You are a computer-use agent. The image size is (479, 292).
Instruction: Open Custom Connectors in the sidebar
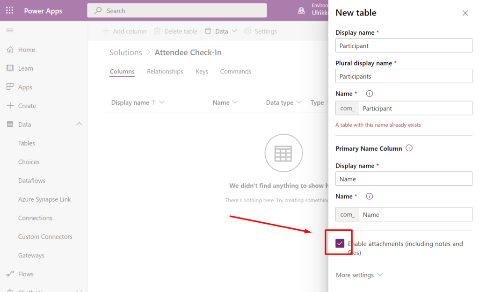(45, 236)
